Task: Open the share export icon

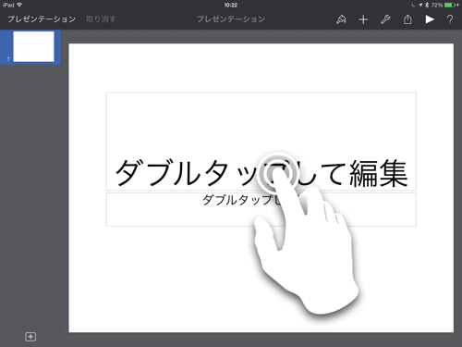Action: coord(407,19)
